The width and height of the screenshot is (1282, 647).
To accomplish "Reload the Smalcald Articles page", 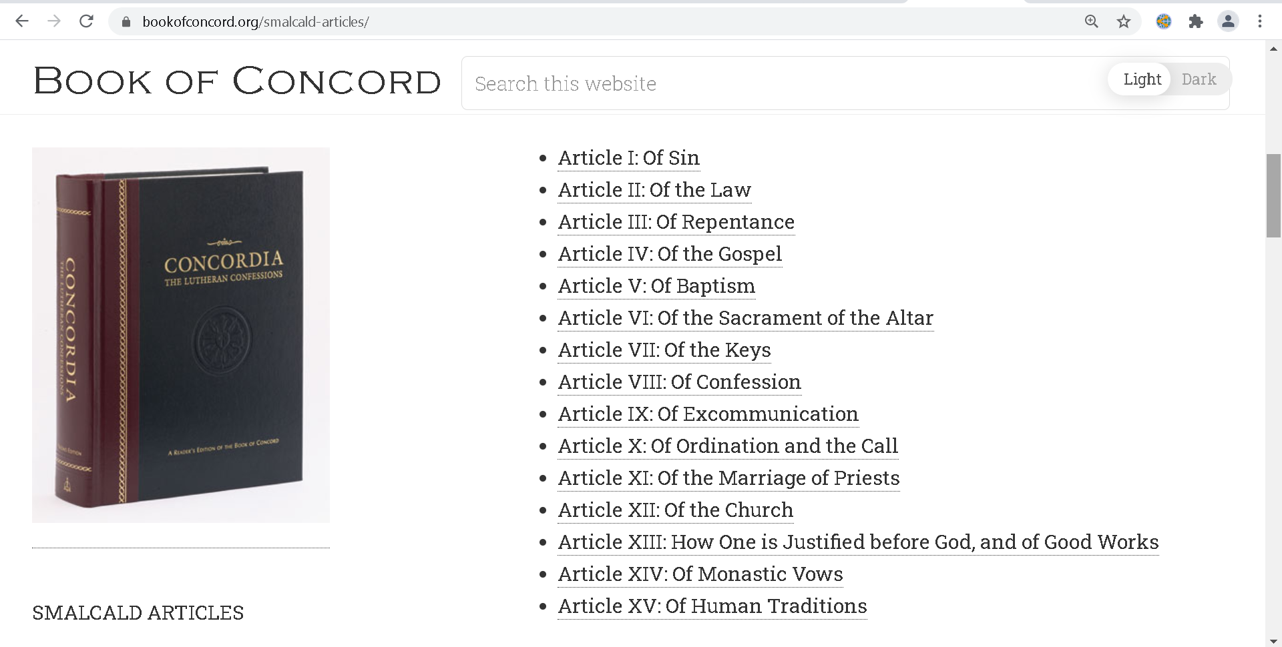I will point(86,21).
